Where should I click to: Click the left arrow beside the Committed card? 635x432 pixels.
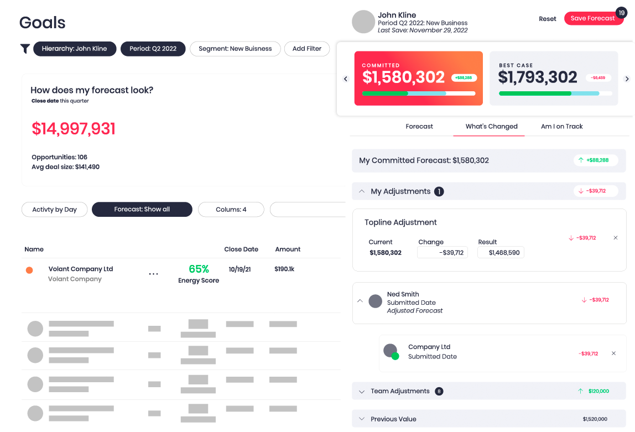pos(345,79)
